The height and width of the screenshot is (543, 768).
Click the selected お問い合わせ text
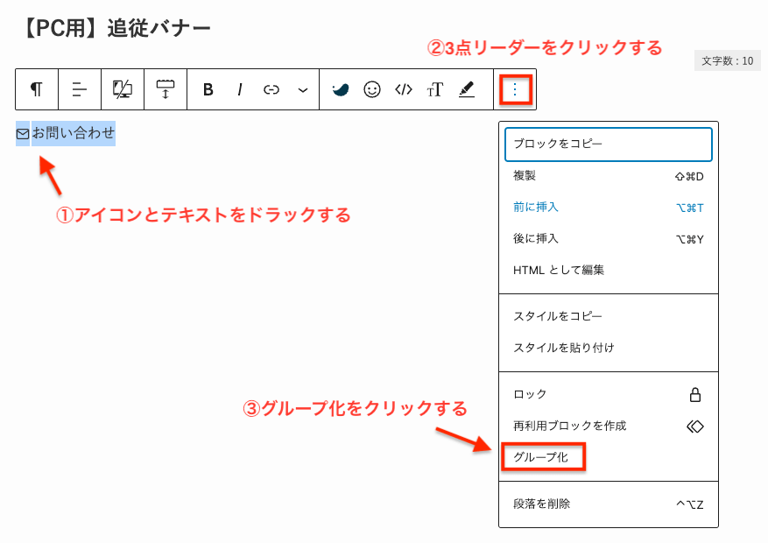click(x=74, y=134)
